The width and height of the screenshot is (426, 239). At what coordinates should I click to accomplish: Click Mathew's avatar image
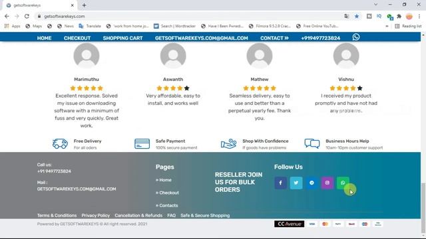(x=260, y=56)
